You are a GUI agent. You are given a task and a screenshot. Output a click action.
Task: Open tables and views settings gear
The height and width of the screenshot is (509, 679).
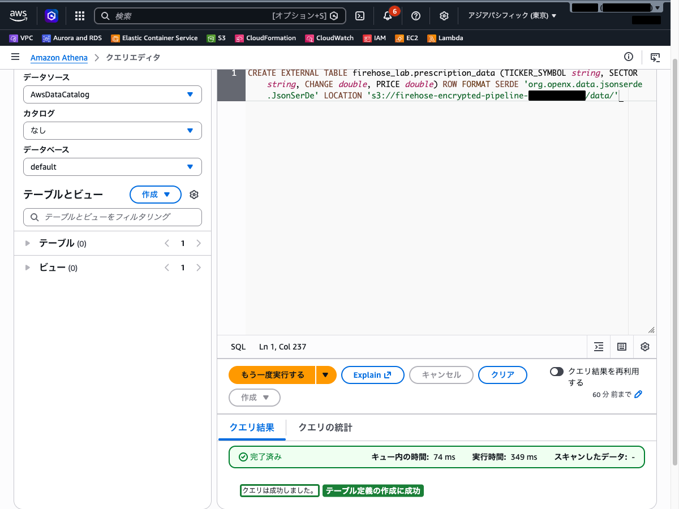coord(194,195)
